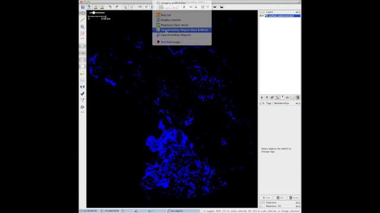The width and height of the screenshot is (380, 213).
Task: Choose Bing Sat imagery
Action: [182, 15]
